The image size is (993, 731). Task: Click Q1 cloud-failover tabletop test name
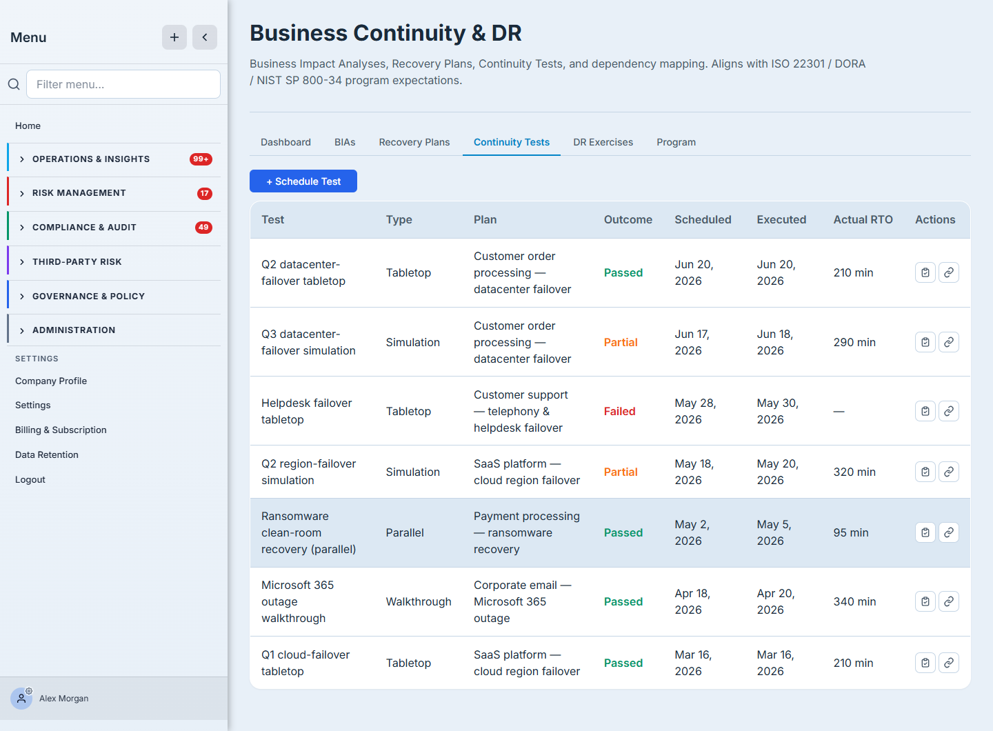pos(305,663)
